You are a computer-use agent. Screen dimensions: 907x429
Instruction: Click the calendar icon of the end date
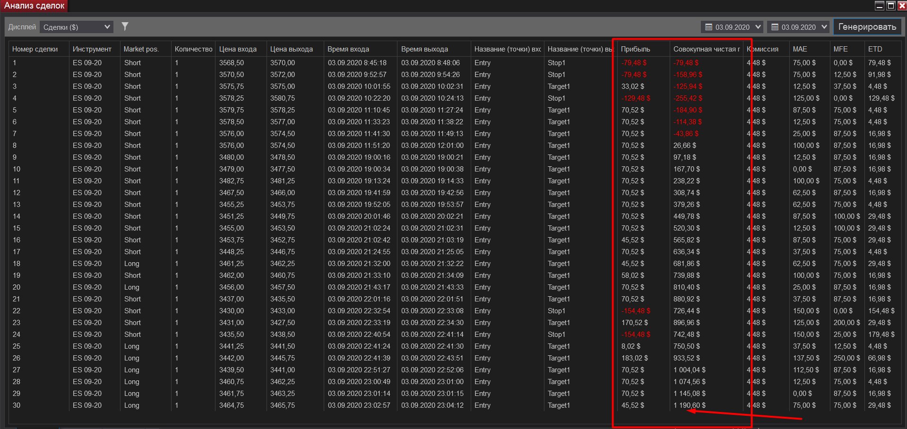point(775,27)
